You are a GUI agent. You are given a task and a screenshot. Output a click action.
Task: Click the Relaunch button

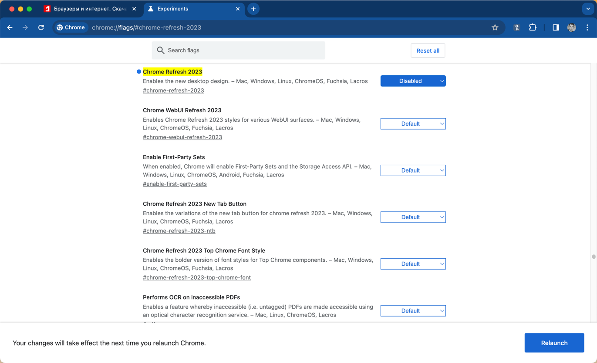554,343
